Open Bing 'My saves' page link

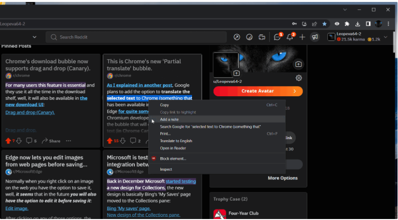(128, 208)
